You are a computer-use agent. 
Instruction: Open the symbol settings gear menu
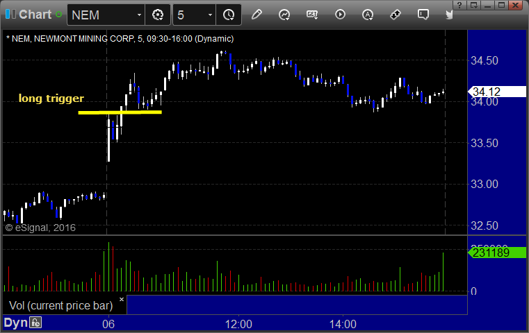158,15
